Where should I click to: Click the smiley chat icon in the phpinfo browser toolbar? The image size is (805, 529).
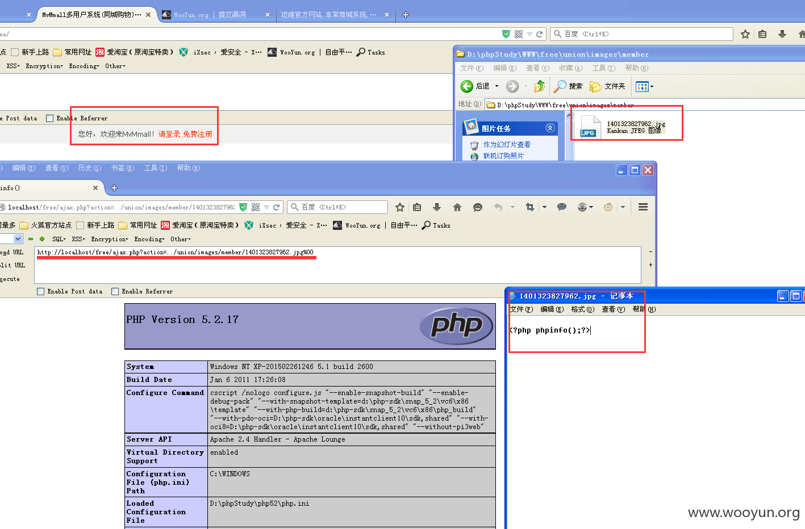[478, 207]
